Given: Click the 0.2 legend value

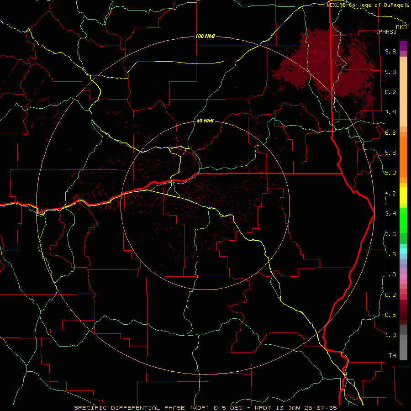Looking at the screenshot, I should point(390,295).
